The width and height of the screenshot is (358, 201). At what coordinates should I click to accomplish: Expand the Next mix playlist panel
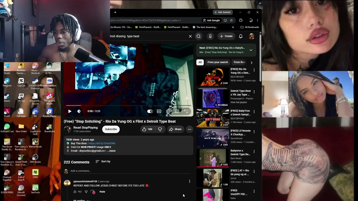(x=251, y=50)
